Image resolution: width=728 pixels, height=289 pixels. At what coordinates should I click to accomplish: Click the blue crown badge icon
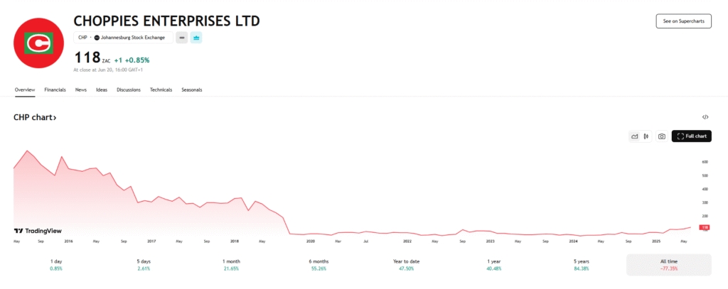[196, 38]
